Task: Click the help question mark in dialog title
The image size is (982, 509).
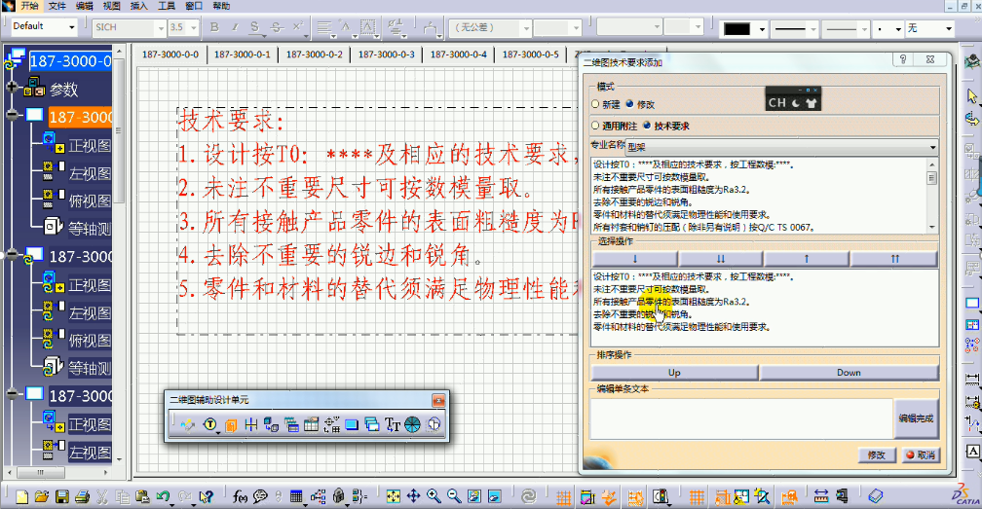Action: pyautogui.click(x=903, y=59)
